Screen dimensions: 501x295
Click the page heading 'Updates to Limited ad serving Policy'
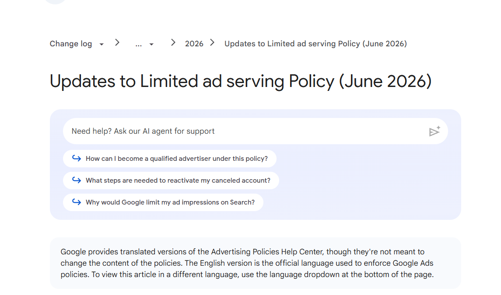(x=241, y=81)
